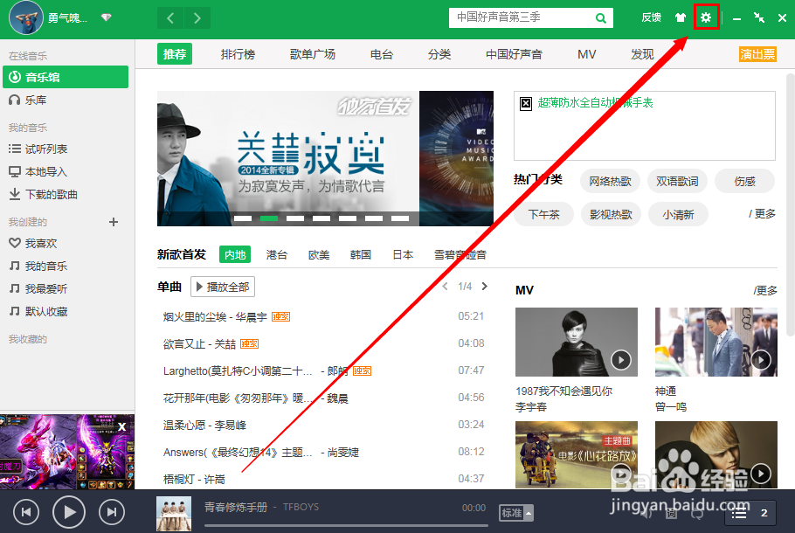Switch to the 电台 tab

point(382,54)
